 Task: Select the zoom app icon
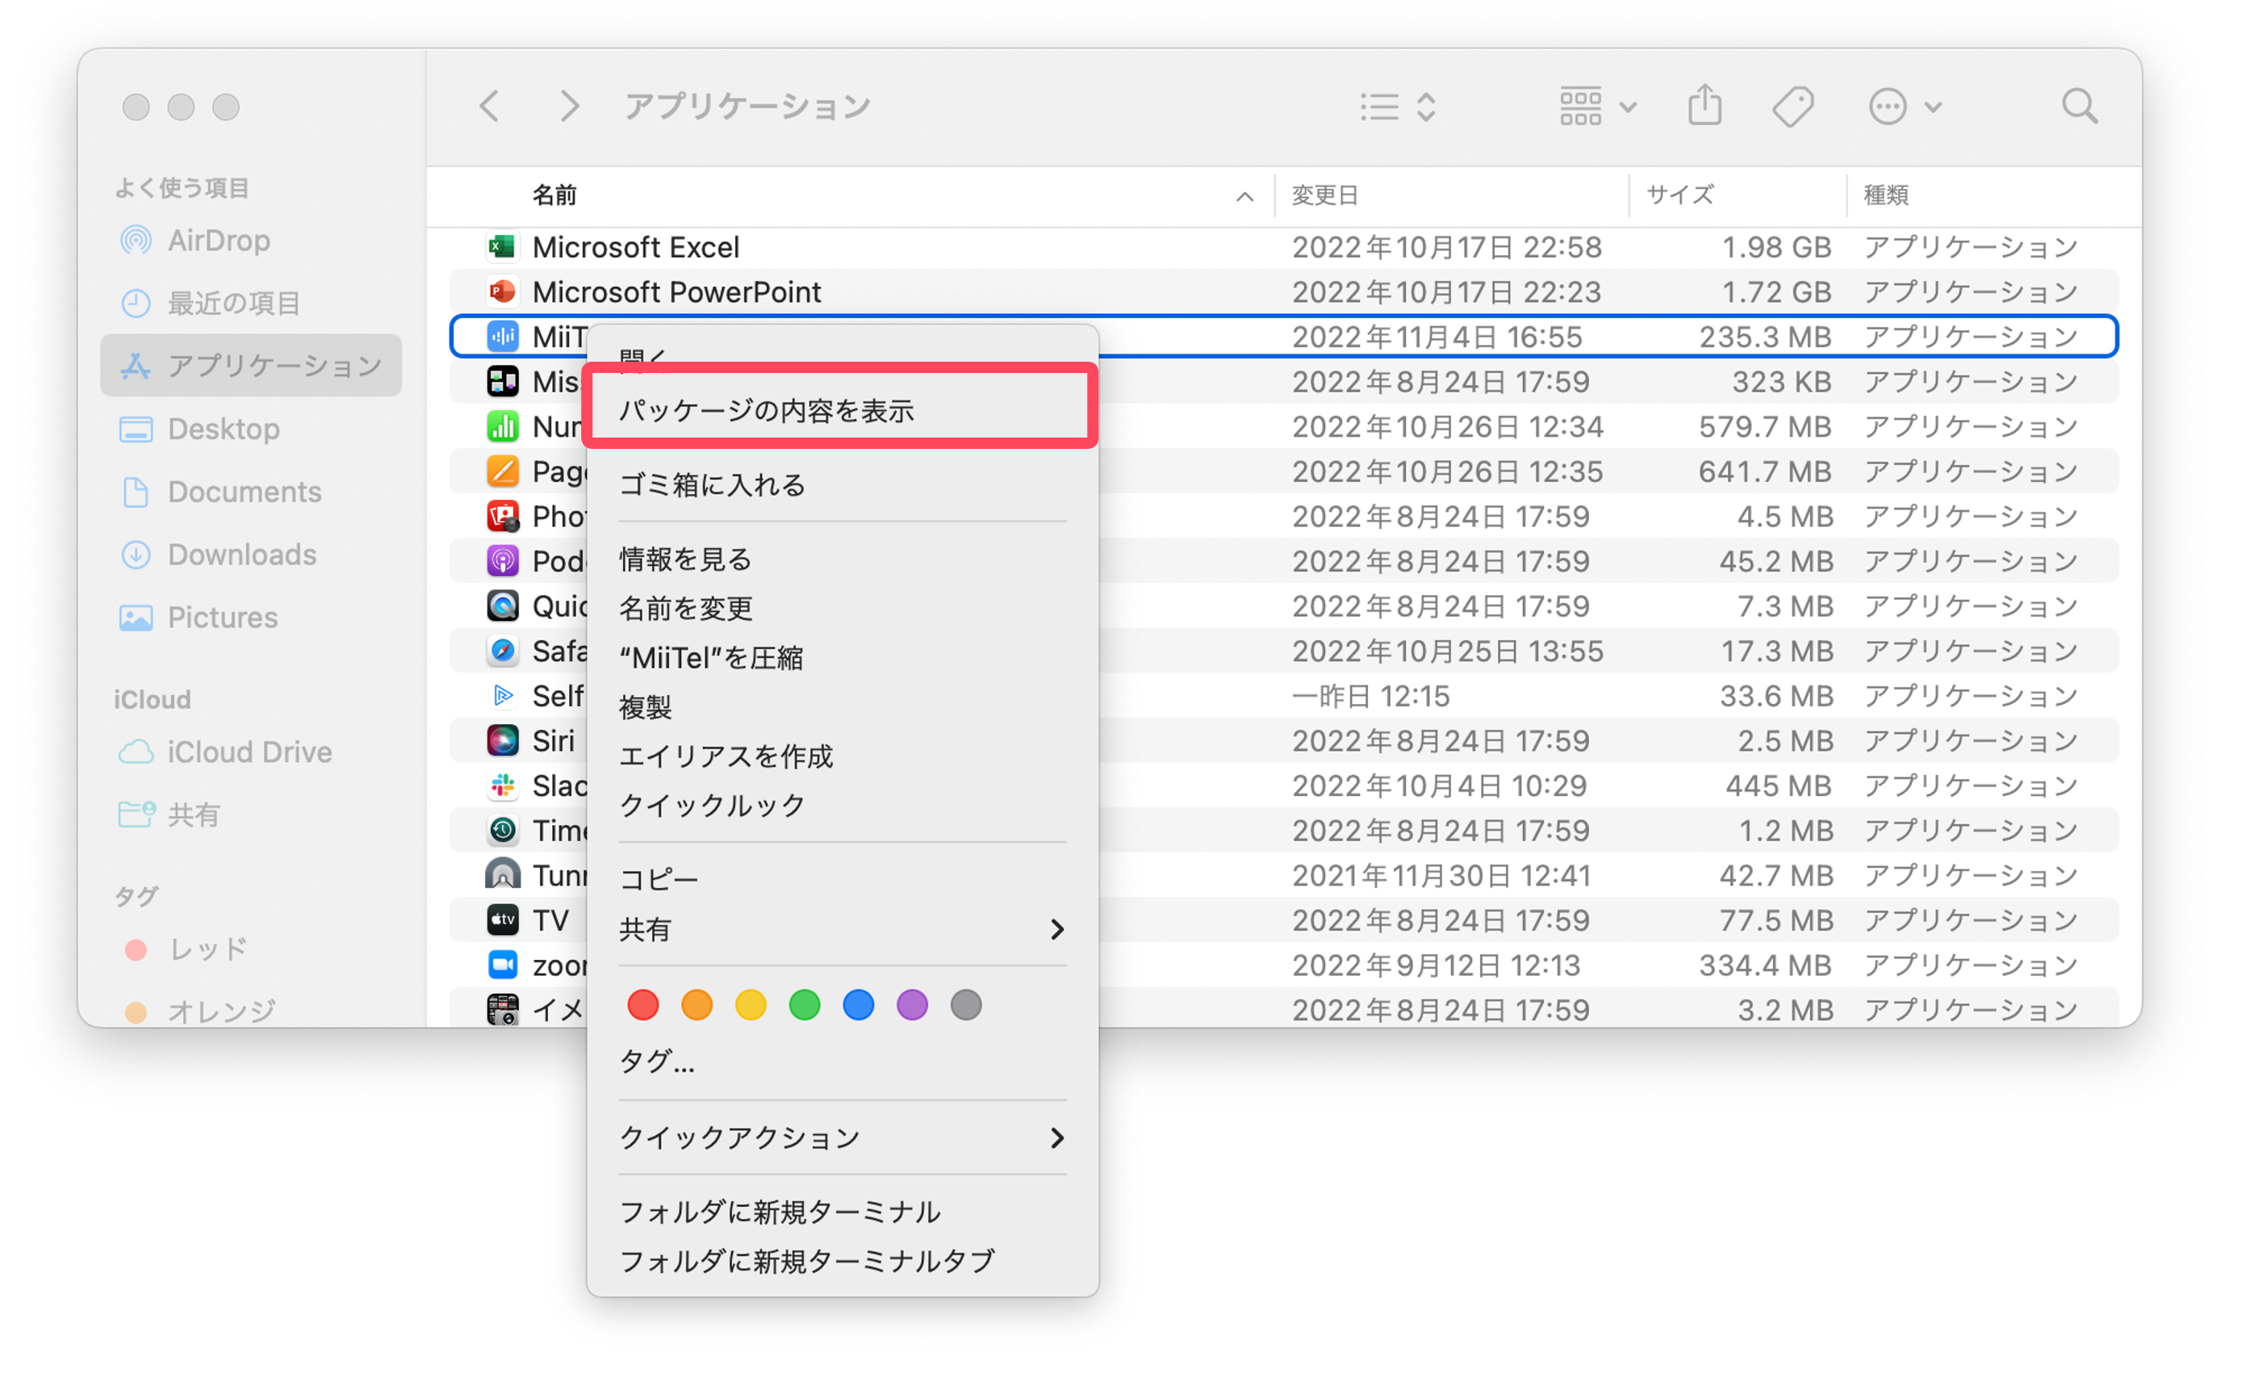[x=502, y=965]
